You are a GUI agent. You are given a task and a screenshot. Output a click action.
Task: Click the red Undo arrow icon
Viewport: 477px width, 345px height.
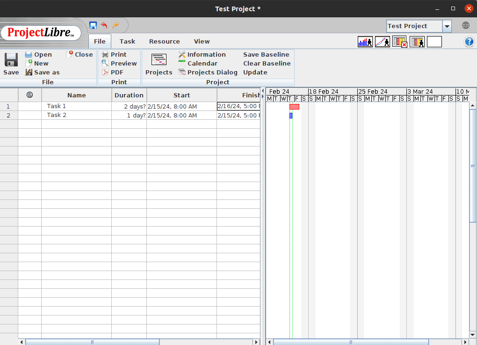tap(104, 25)
